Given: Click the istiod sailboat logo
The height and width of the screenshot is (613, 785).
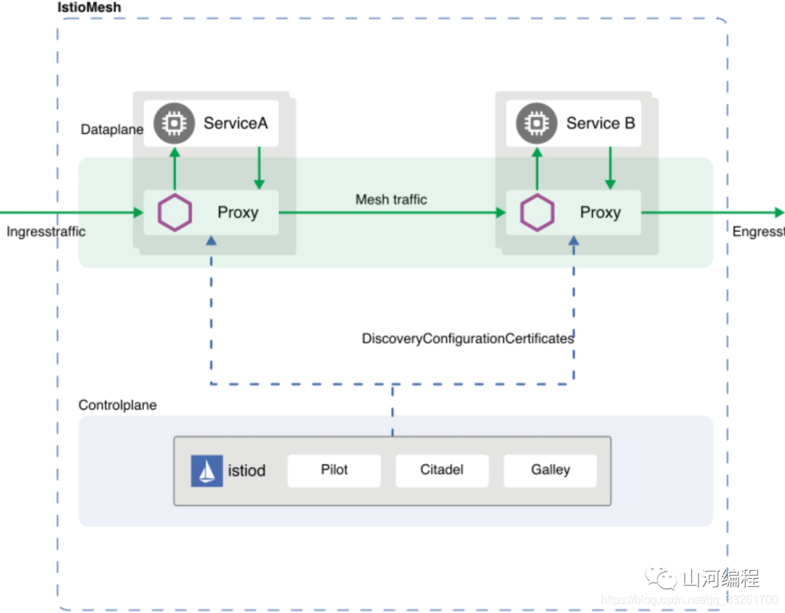Looking at the screenshot, I should point(206,471).
